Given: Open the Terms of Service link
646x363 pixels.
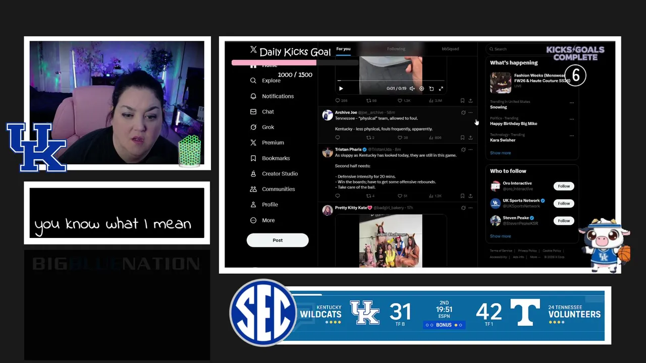Looking at the screenshot, I should point(501,251).
